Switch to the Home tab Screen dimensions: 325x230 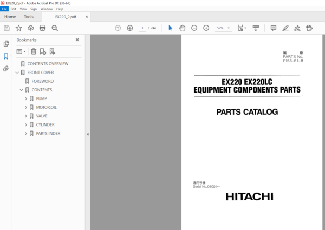[x=10, y=17]
